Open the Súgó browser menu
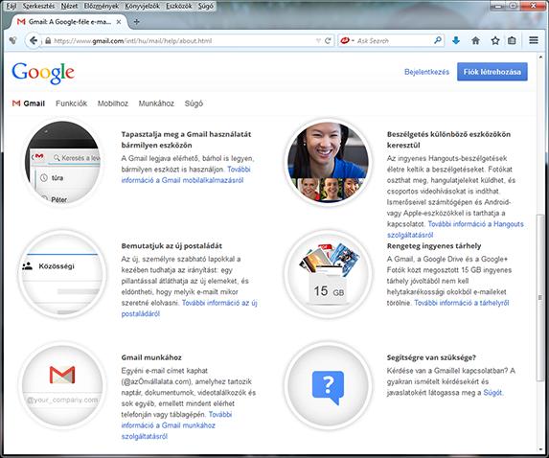The height and width of the screenshot is (458, 549). (x=206, y=6)
